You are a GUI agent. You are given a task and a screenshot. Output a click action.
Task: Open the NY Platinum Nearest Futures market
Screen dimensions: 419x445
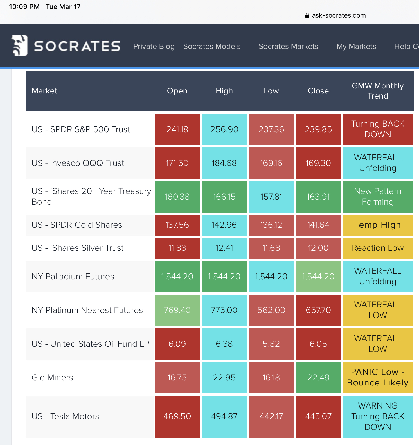click(x=87, y=310)
